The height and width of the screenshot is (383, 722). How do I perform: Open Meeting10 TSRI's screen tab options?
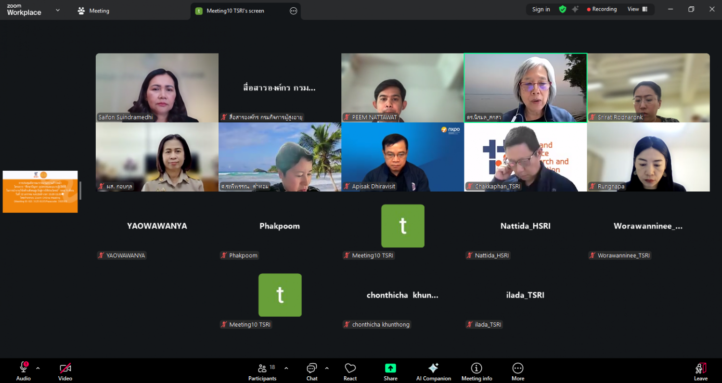[294, 11]
